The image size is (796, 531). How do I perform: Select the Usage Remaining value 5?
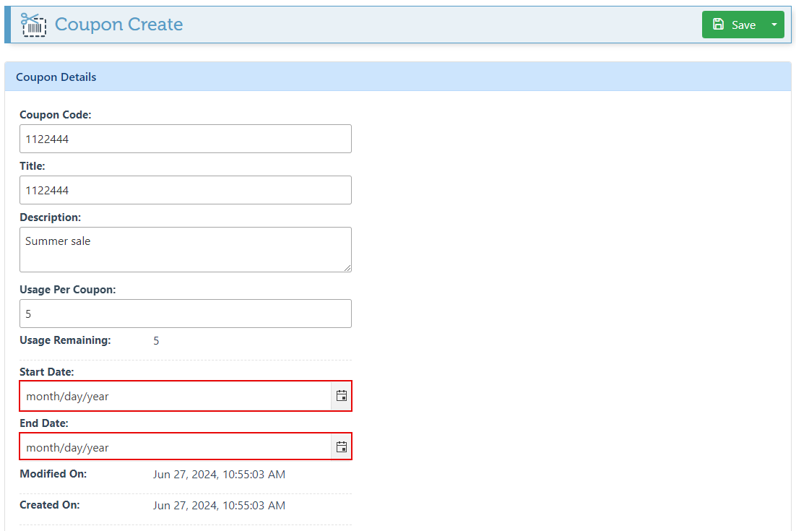coord(157,340)
